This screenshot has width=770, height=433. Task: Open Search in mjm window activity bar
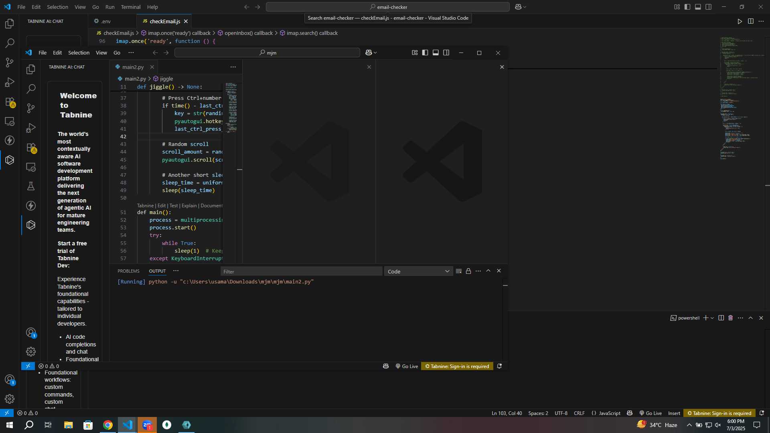pyautogui.click(x=31, y=89)
